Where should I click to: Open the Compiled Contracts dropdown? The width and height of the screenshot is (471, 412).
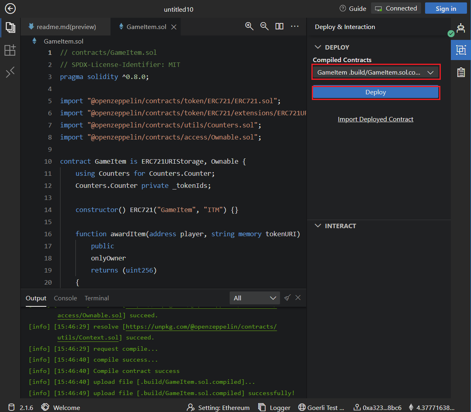(376, 73)
